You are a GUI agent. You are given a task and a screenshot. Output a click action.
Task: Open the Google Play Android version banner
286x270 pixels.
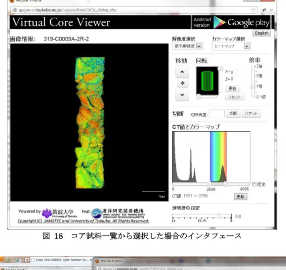click(231, 22)
